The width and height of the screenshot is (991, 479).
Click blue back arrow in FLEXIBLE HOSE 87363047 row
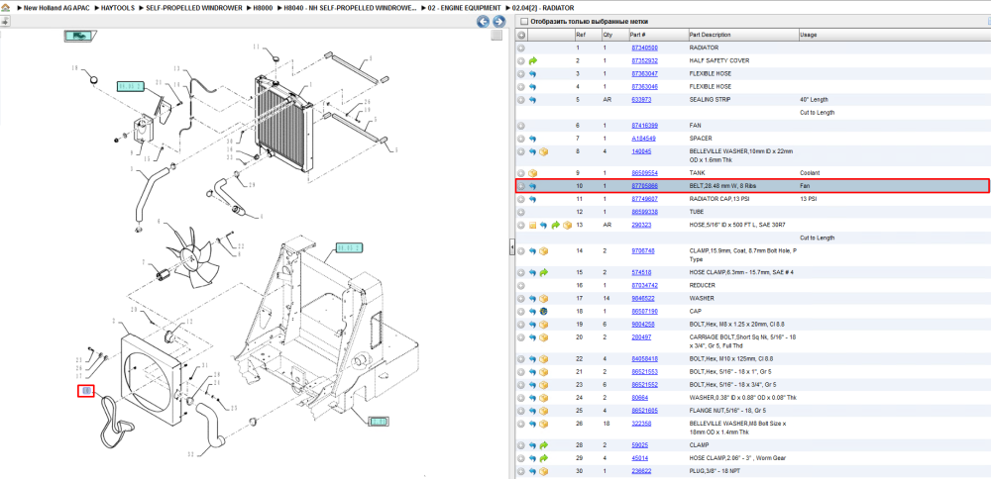coord(533,74)
